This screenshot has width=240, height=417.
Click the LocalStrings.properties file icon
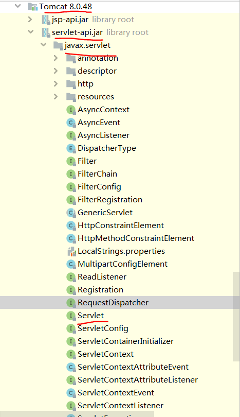click(x=71, y=251)
